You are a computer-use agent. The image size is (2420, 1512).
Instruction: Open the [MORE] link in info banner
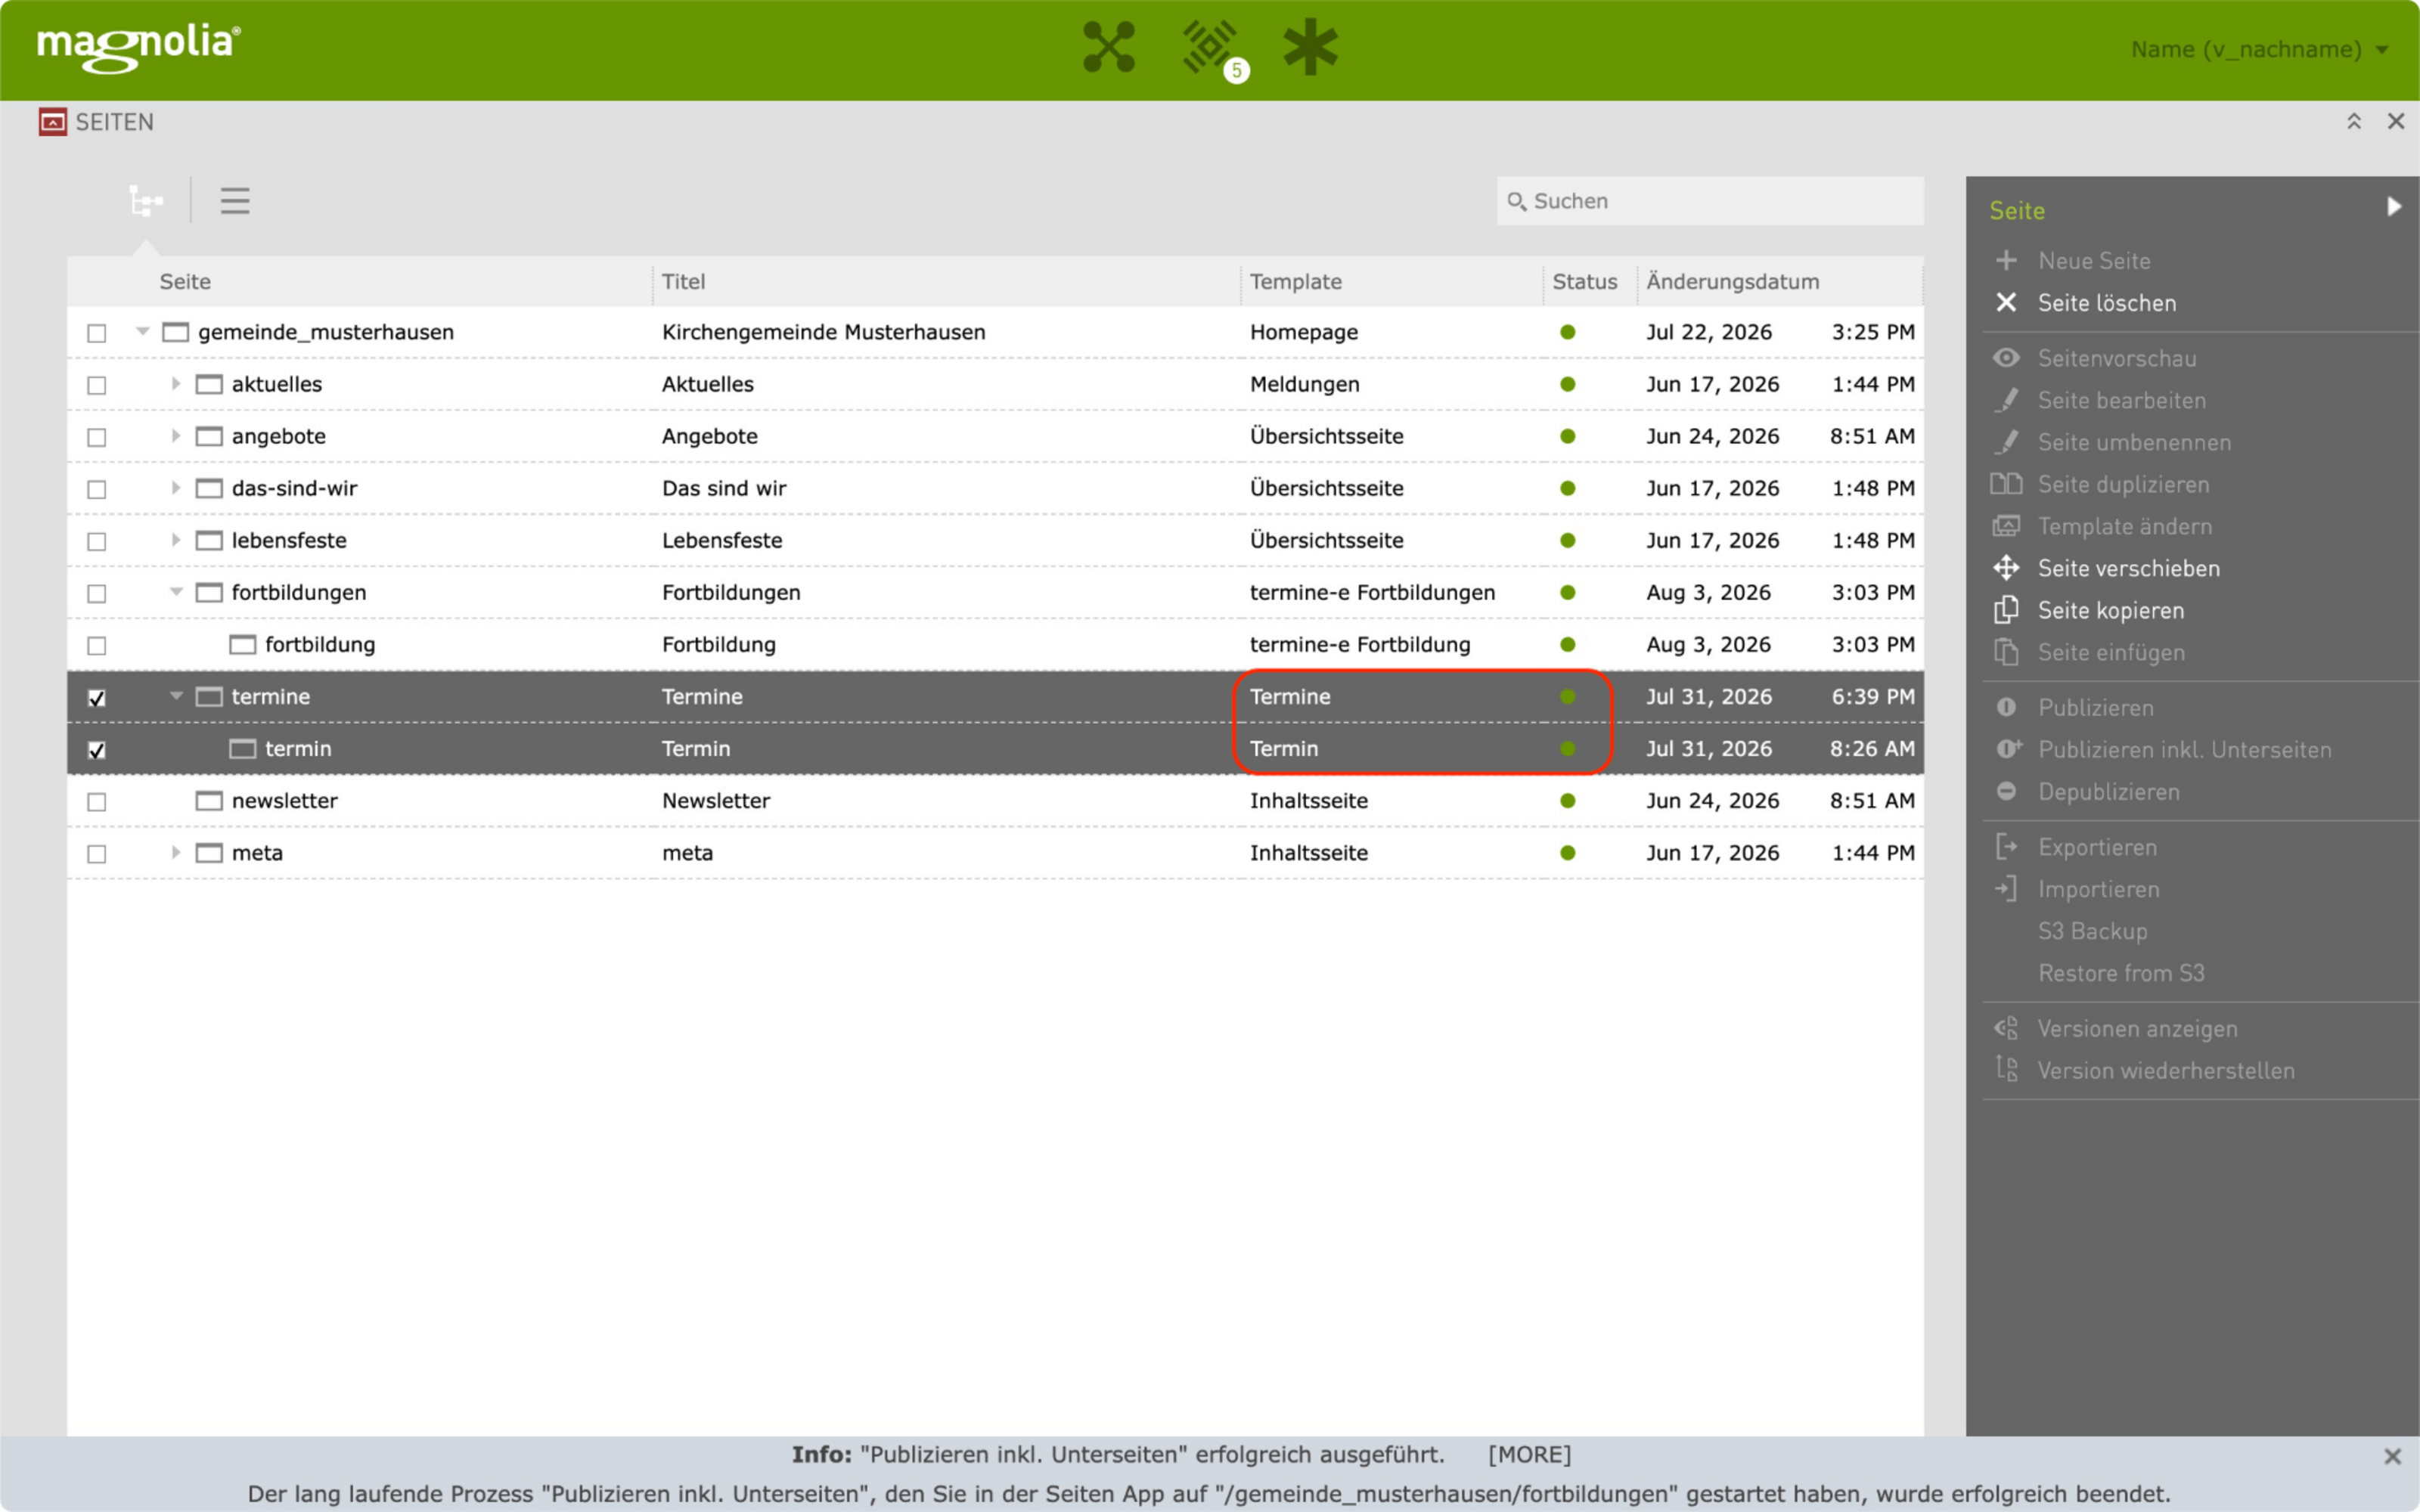1529,1455
